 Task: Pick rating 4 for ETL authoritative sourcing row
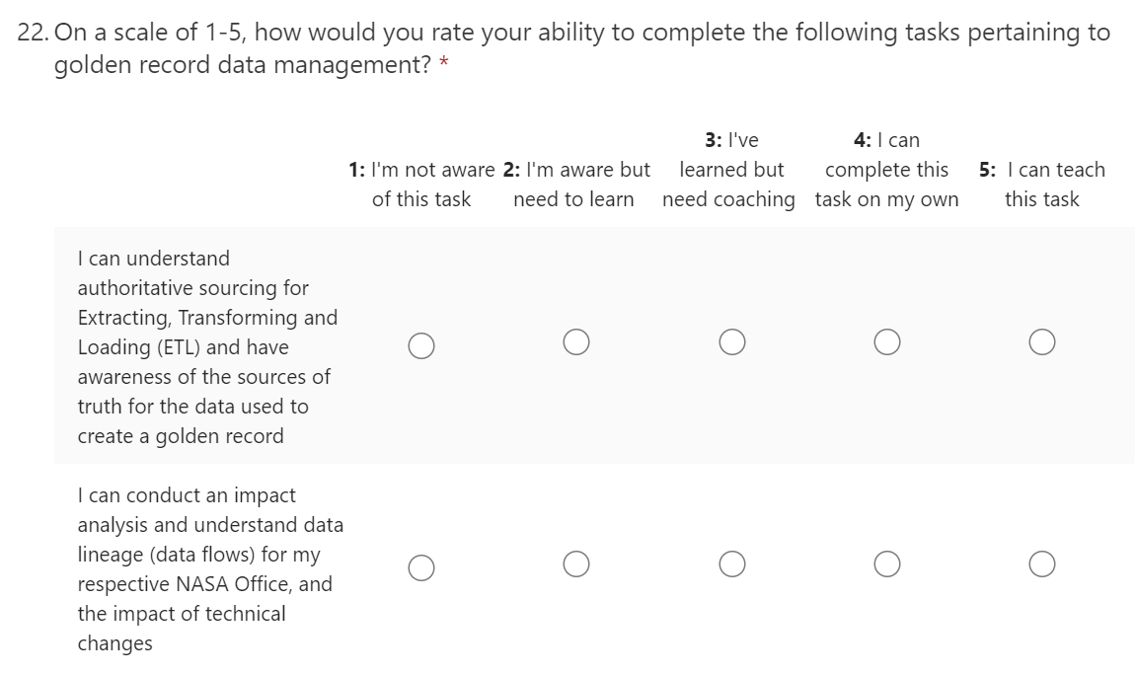[x=886, y=341]
